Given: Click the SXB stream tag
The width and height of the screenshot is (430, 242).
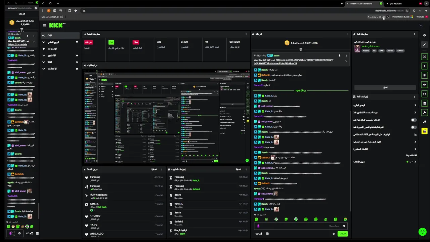Looking at the screenshot, I should click(x=381, y=51).
